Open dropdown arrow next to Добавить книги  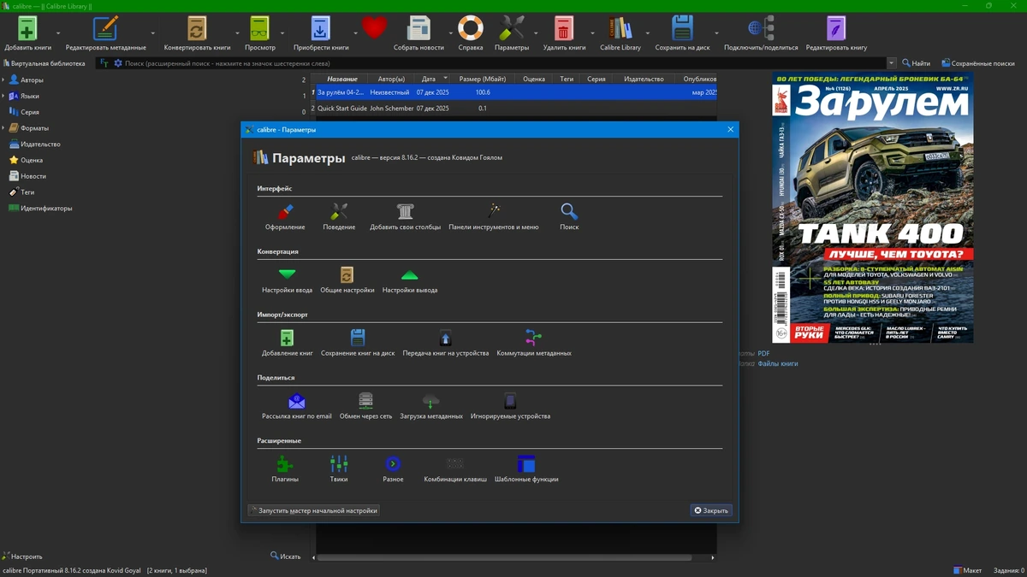point(58,33)
